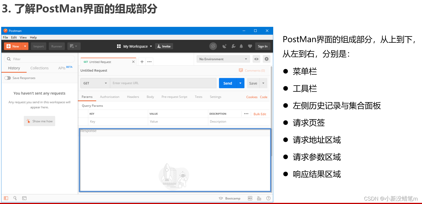Click the Bulk Edit link
422x204 pixels.
tap(260, 114)
